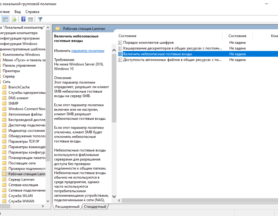
Task: Click "Не задана" in the "Порядок комплектов шифров" row
Action: 238,43
